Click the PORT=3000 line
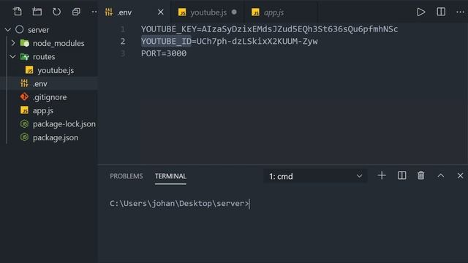This screenshot has width=468, height=263. (x=164, y=53)
